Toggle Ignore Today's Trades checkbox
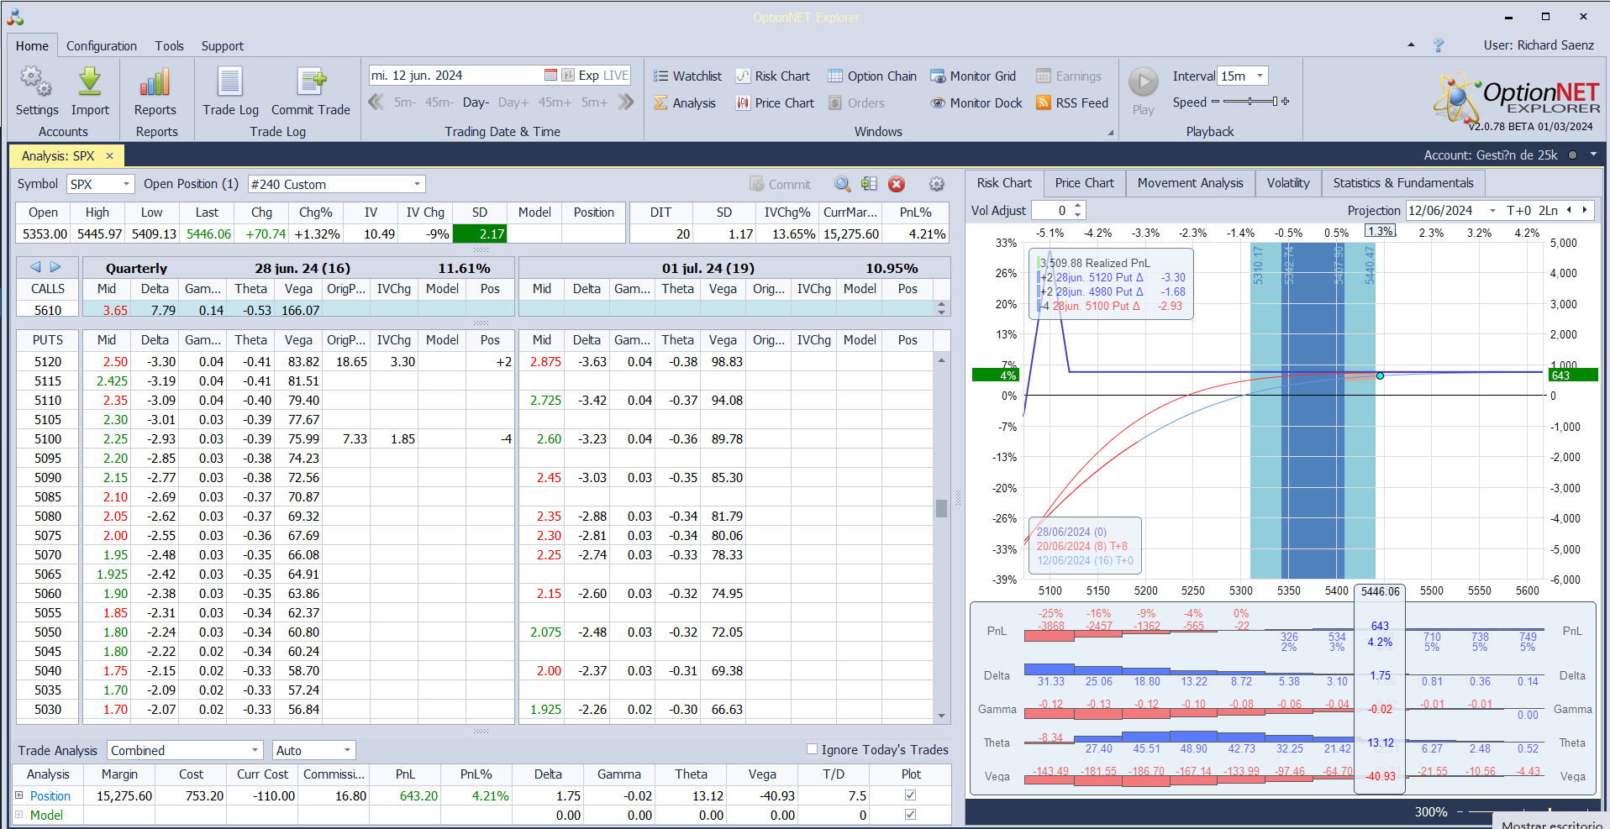Image resolution: width=1610 pixels, height=829 pixels. pos(812,749)
